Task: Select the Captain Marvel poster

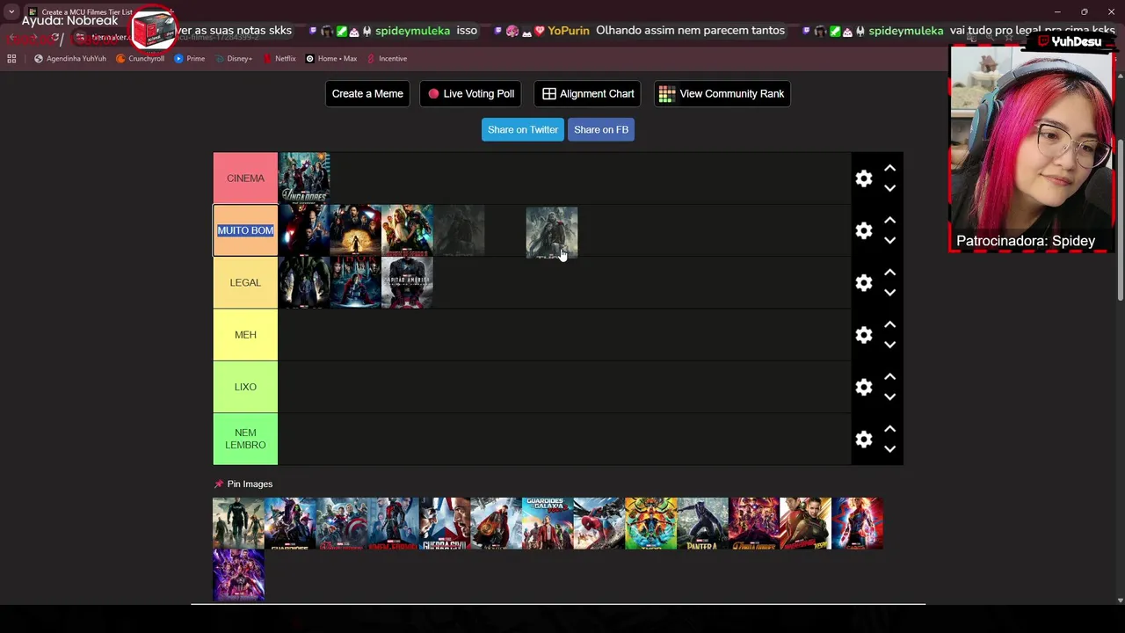Action: 857,523
